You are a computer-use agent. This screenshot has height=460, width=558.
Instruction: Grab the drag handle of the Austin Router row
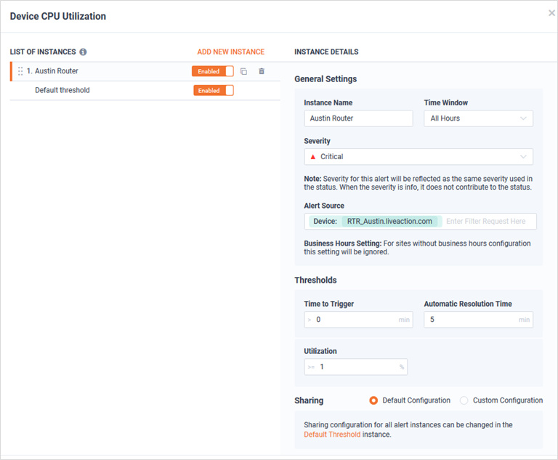pyautogui.click(x=20, y=71)
